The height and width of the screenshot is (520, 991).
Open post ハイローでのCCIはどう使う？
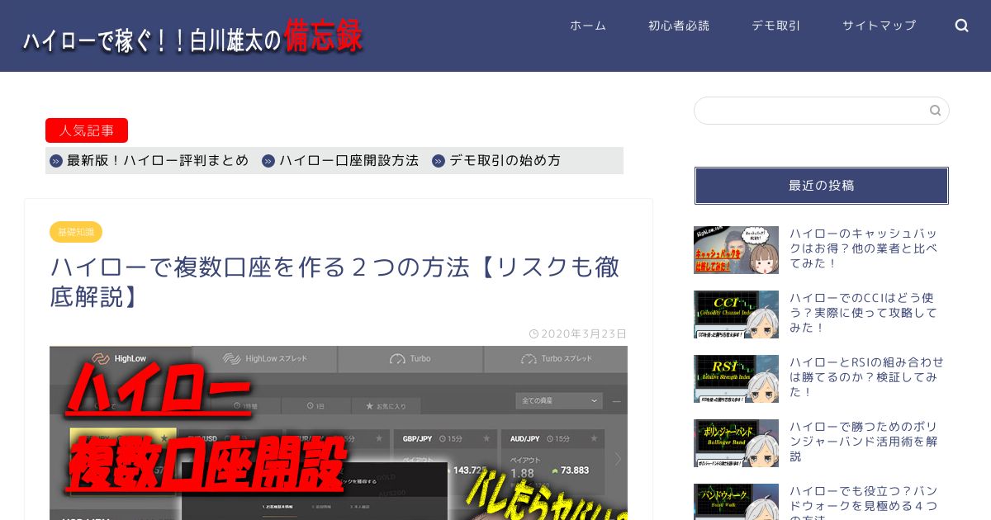(865, 313)
